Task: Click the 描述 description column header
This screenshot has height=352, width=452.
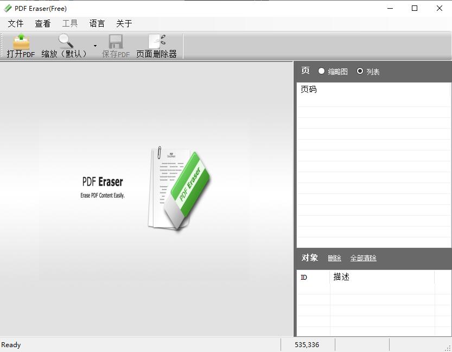Action: (x=341, y=277)
